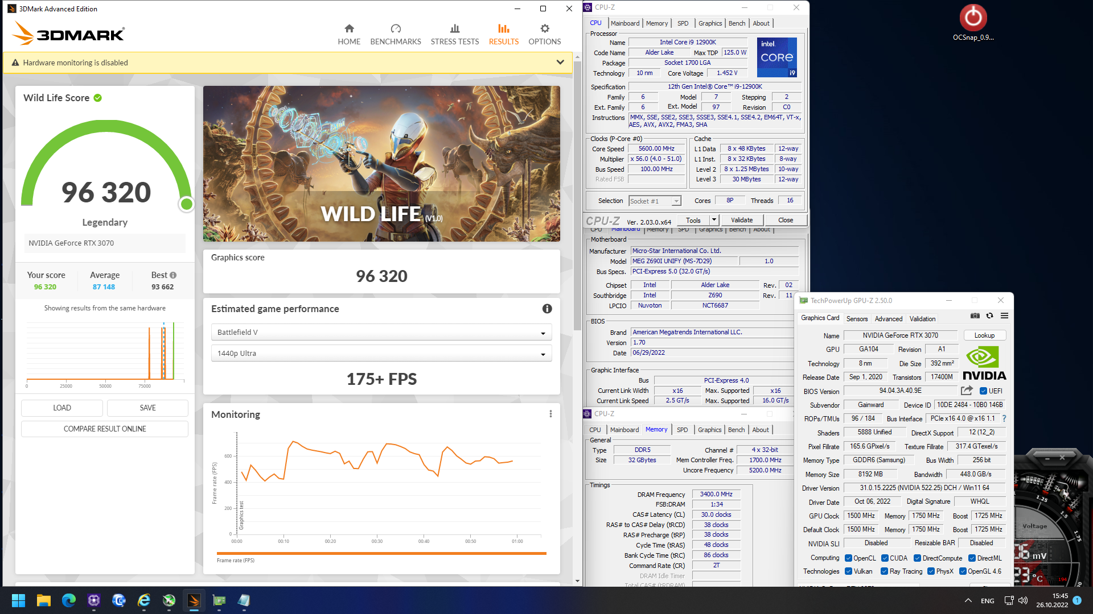This screenshot has width=1093, height=614.
Task: Click the info icon beside Best score
Action: [x=173, y=275]
